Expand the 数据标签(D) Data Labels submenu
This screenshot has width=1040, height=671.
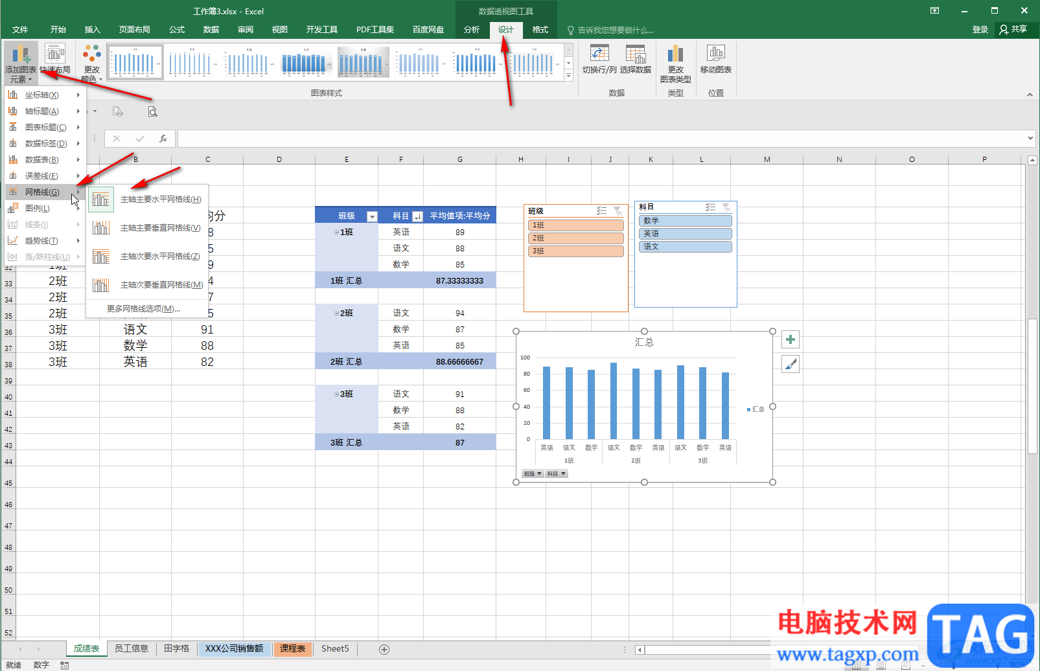45,144
